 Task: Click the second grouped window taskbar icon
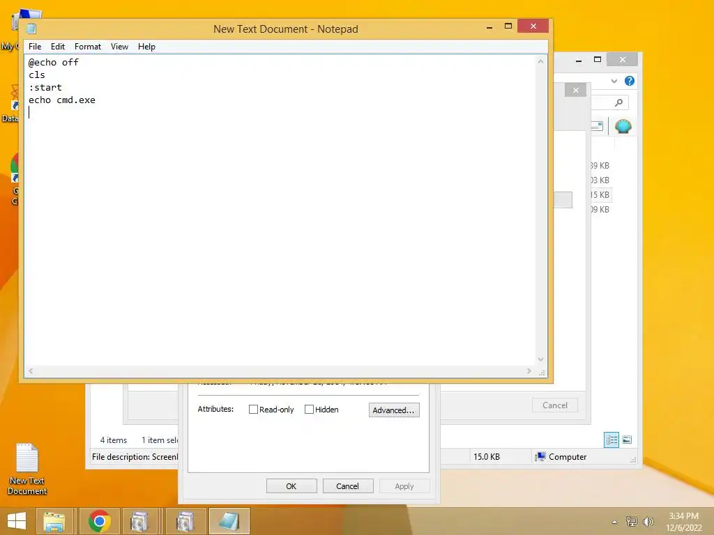tap(184, 521)
